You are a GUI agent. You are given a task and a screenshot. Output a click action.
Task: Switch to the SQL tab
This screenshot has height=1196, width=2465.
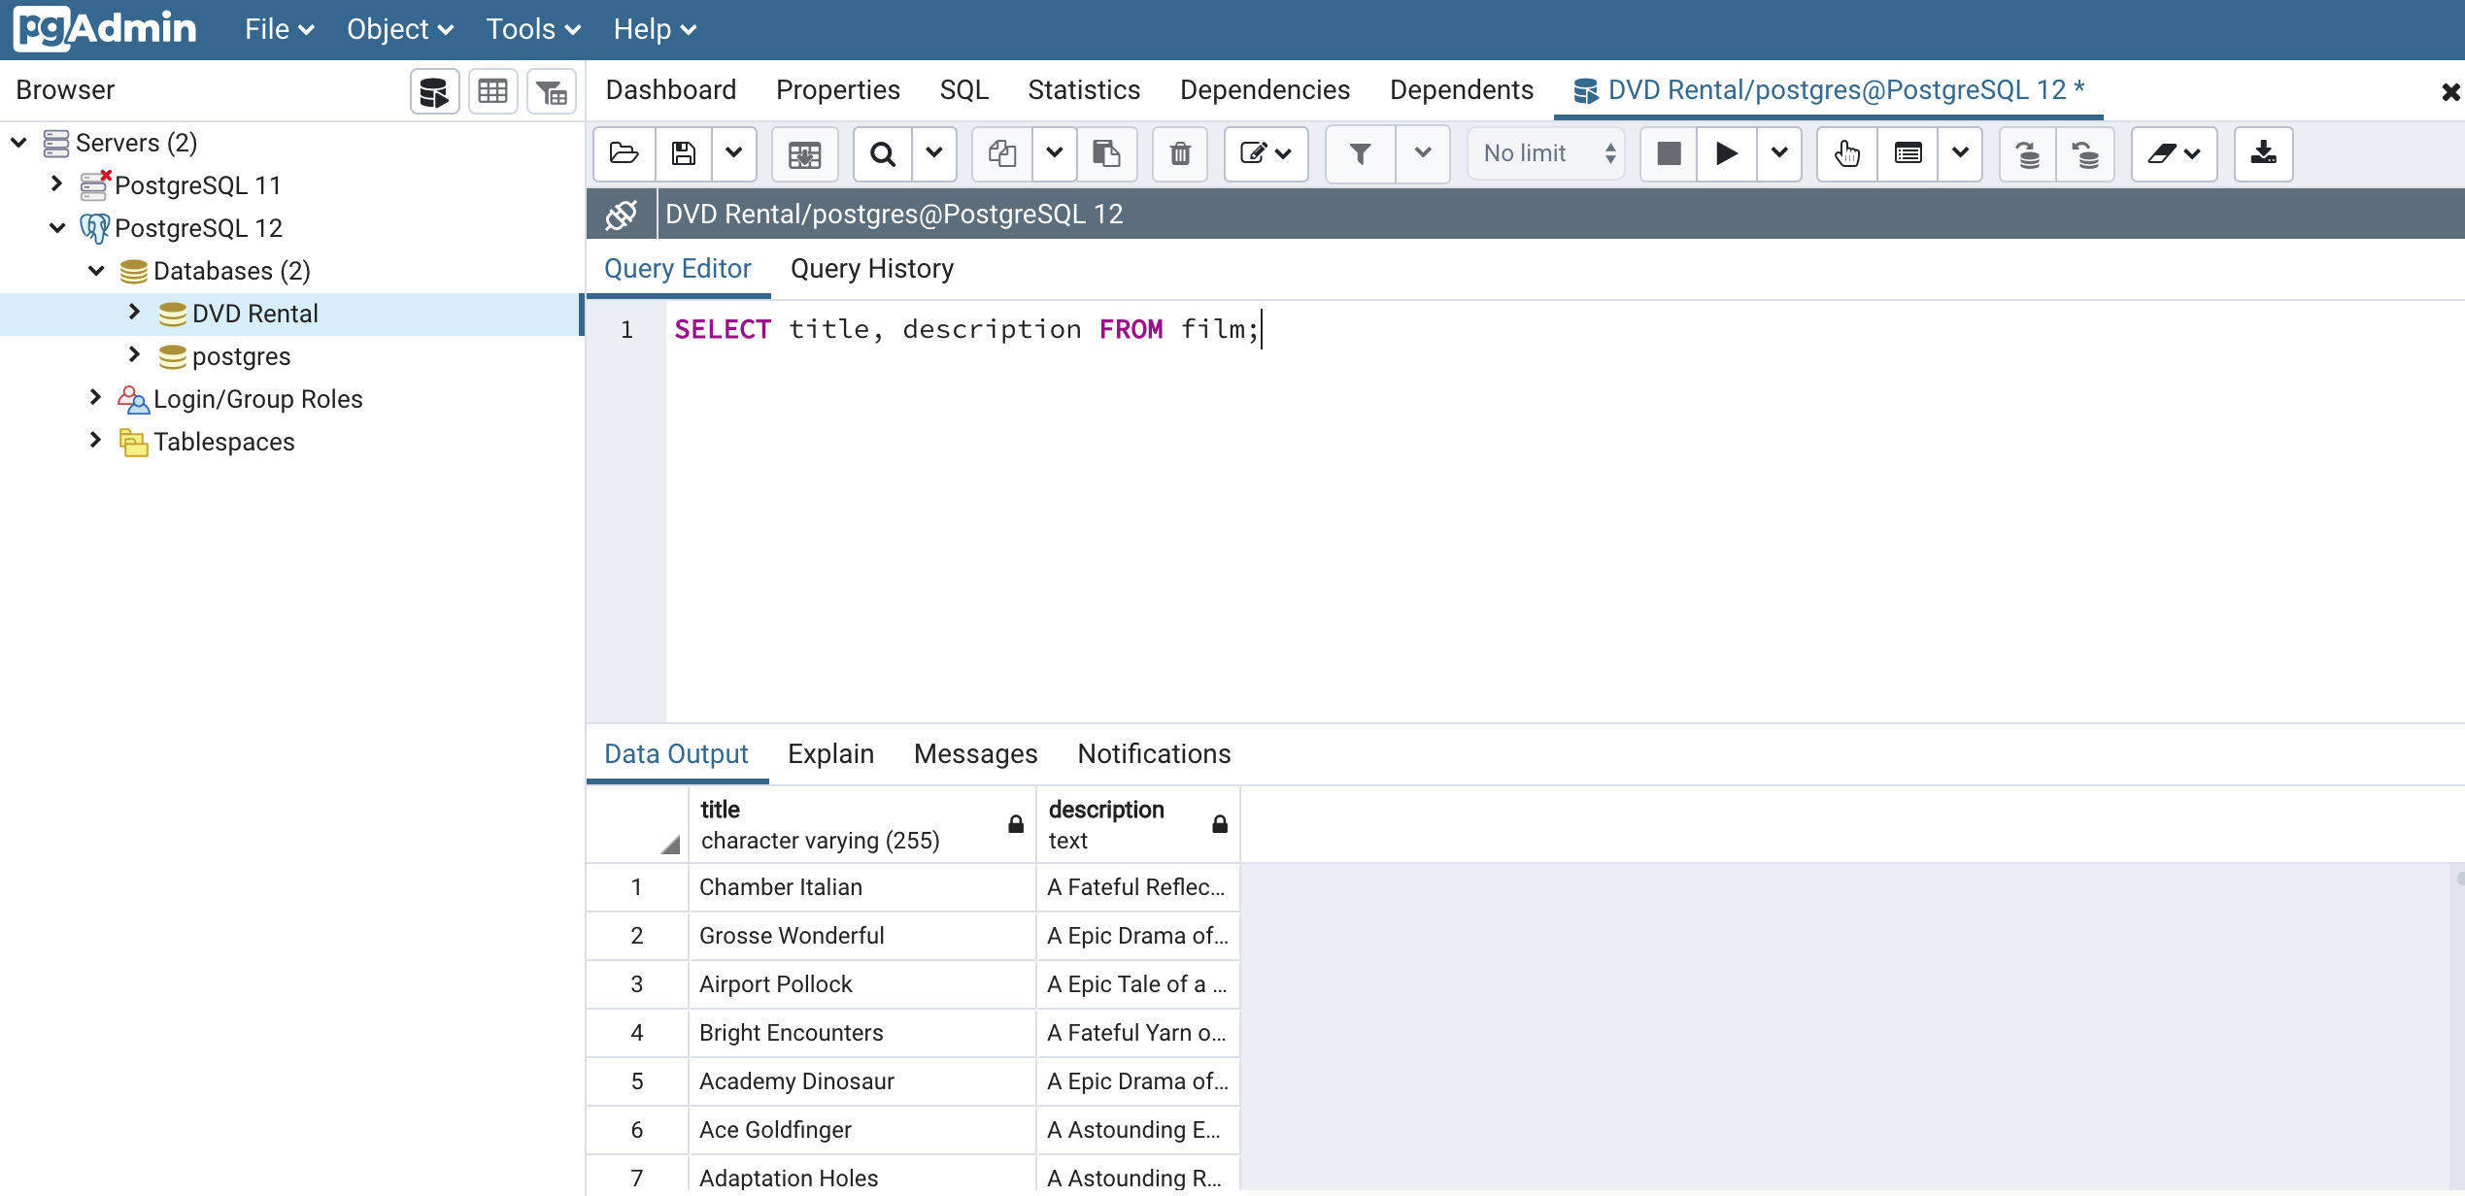(963, 90)
